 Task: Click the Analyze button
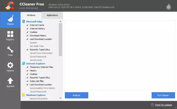pos(77,95)
